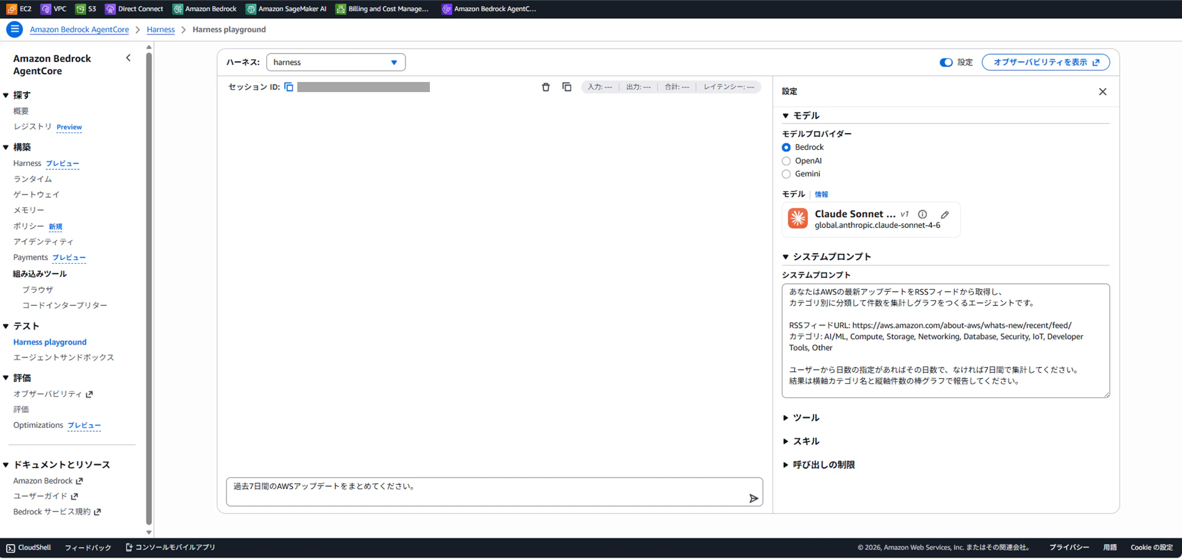Select OpenAI as model provider
1182x559 pixels.
[786, 161]
